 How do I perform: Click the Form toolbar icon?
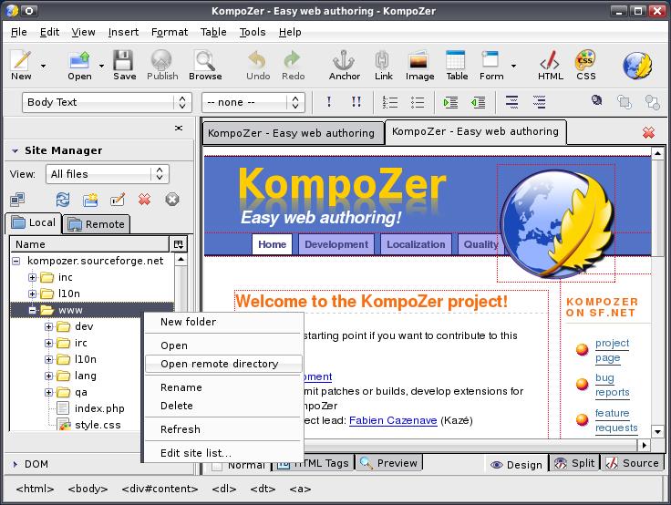click(490, 65)
